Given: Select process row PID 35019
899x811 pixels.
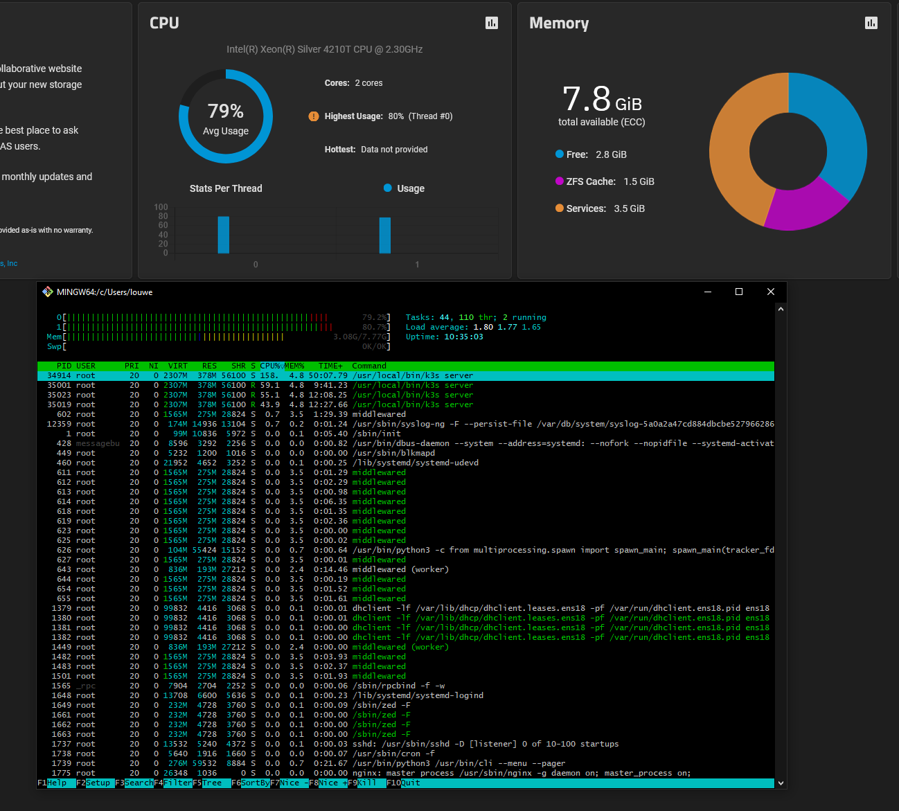Looking at the screenshot, I should click(x=406, y=404).
